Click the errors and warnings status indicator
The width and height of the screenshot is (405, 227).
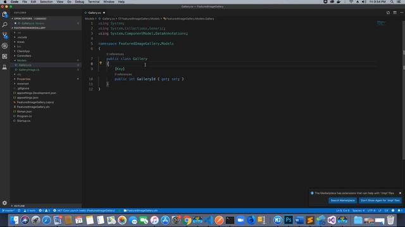tap(44, 211)
